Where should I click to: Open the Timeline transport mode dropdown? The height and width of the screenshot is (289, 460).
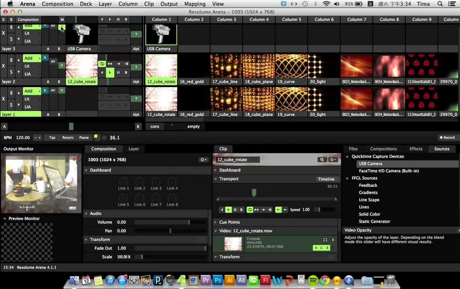[x=328, y=179]
